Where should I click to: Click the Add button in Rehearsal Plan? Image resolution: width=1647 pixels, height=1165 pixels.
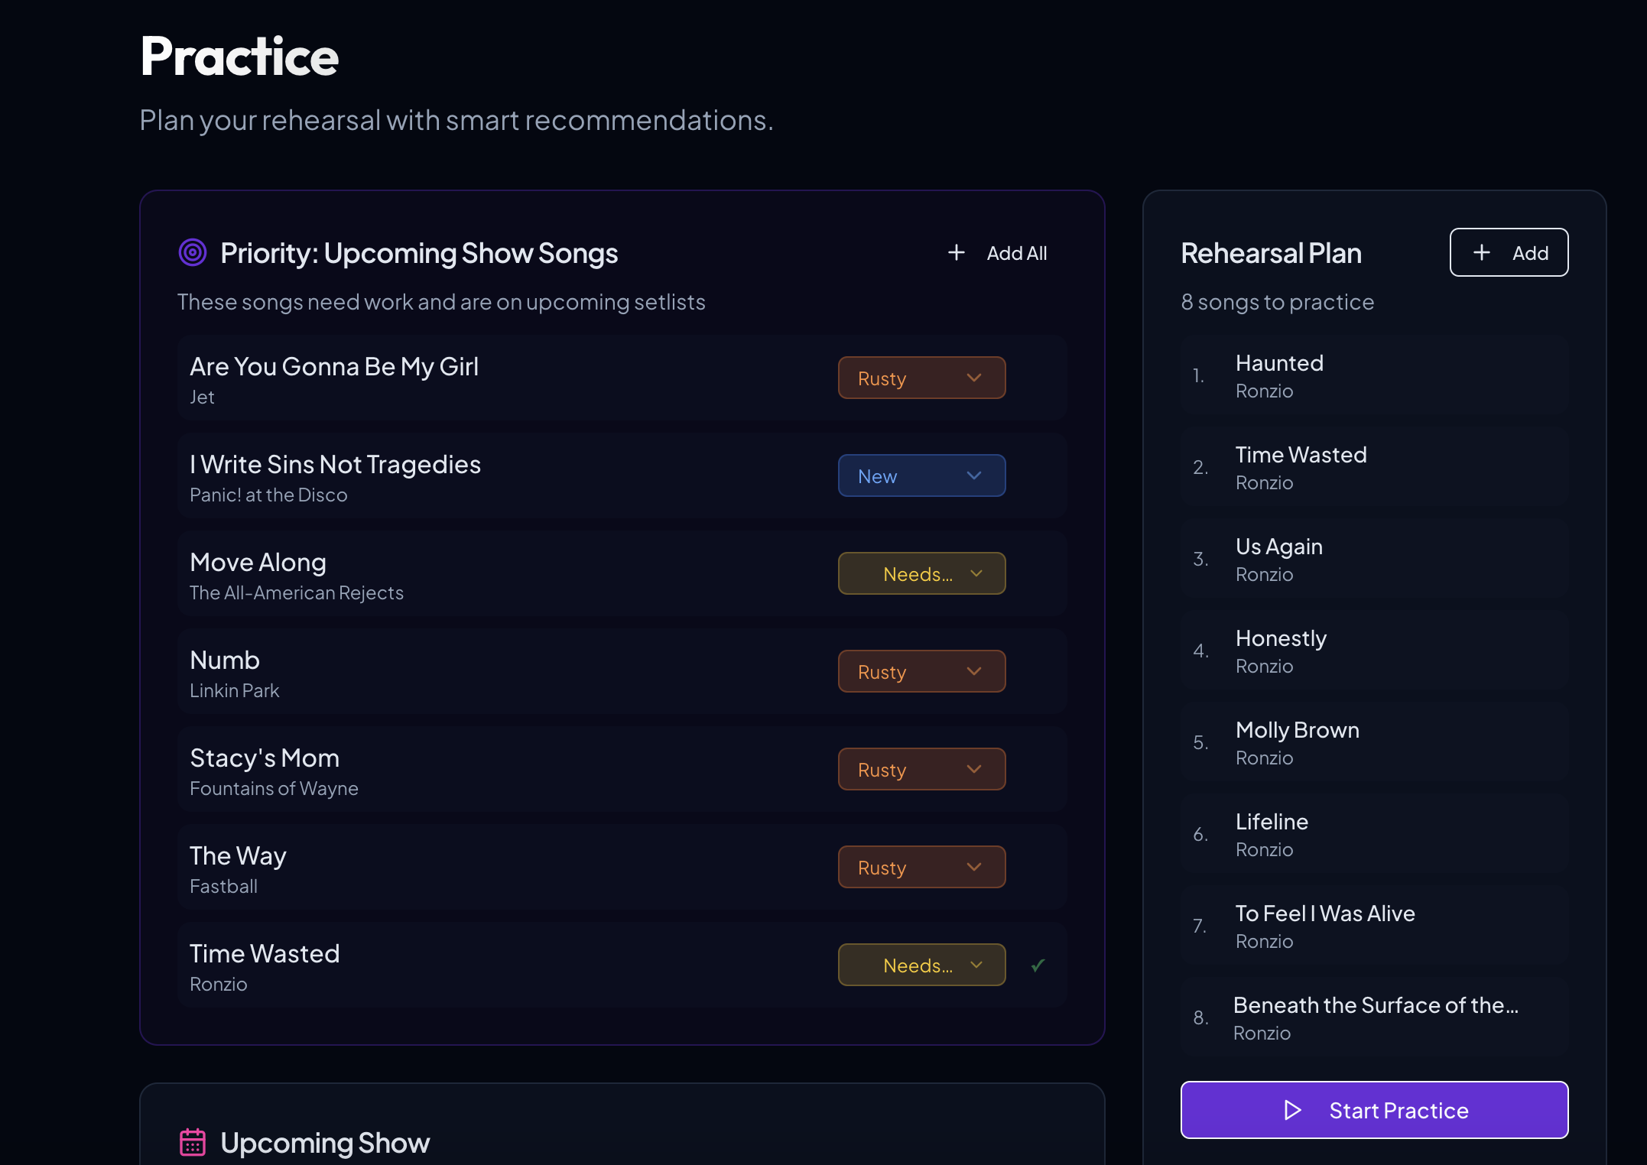(1509, 252)
